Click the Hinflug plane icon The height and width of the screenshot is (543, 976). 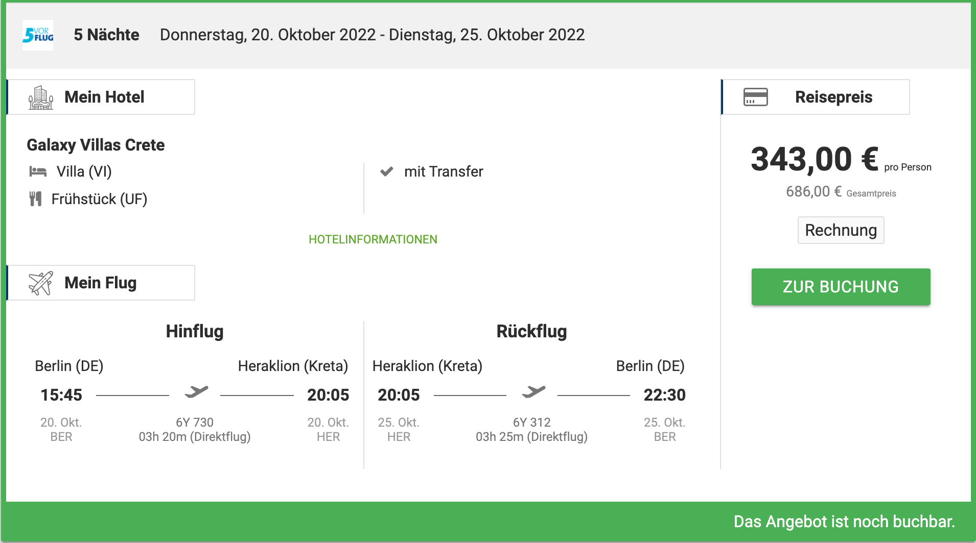pos(196,392)
